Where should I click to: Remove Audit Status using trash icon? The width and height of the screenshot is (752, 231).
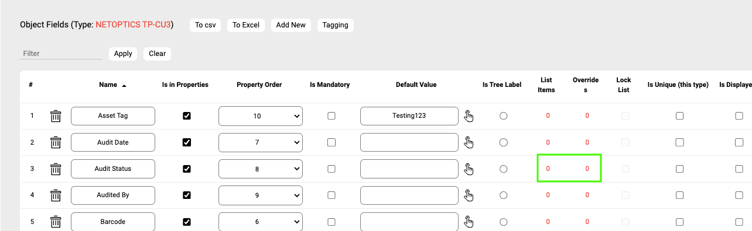(x=56, y=169)
